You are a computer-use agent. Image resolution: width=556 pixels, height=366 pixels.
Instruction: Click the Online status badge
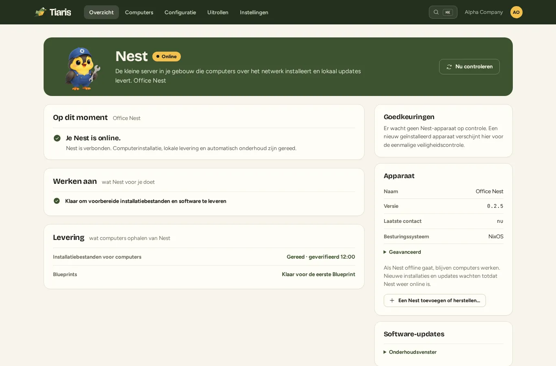pyautogui.click(x=167, y=57)
